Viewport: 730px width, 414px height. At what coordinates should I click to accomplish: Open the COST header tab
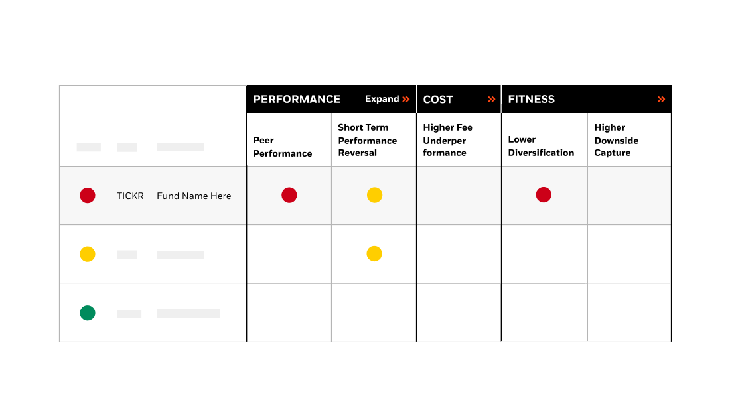click(x=438, y=98)
